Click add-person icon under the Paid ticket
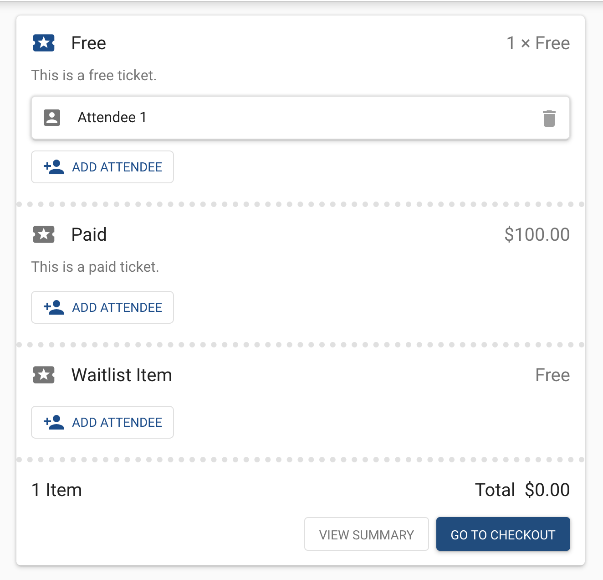Screen dimensions: 603x580 click(x=54, y=307)
